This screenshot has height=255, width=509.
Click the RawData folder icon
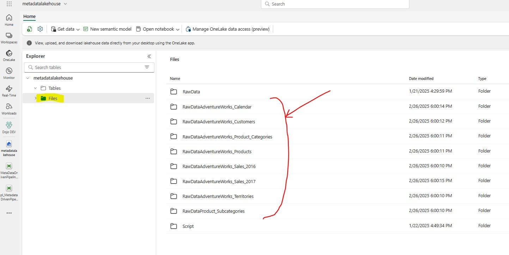pos(173,92)
